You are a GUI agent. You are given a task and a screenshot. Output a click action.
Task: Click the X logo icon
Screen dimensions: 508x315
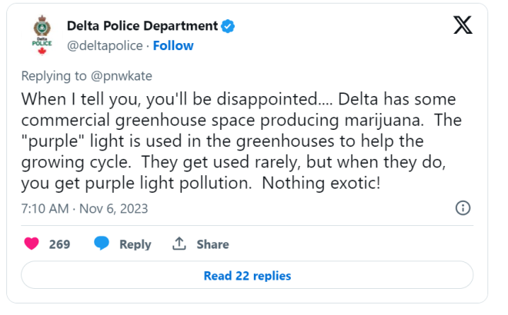point(462,26)
